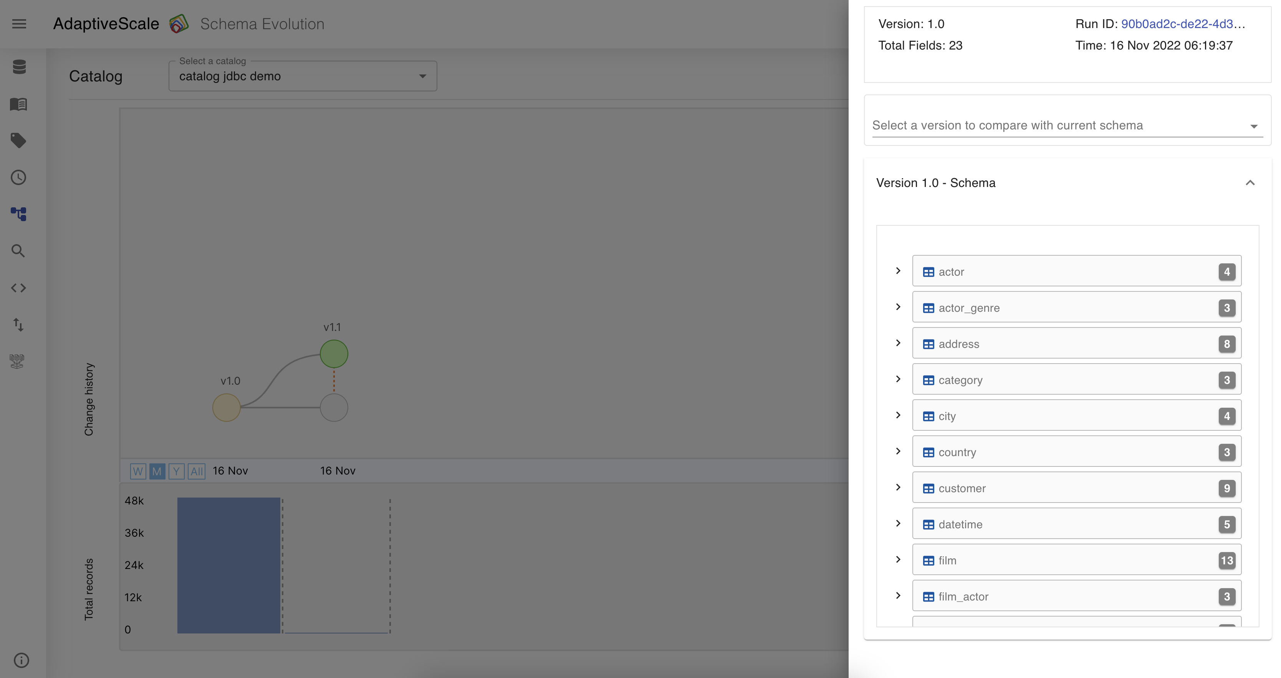Image resolution: width=1281 pixels, height=678 pixels.
Task: Click the customer field count badge 9
Action: click(1227, 489)
